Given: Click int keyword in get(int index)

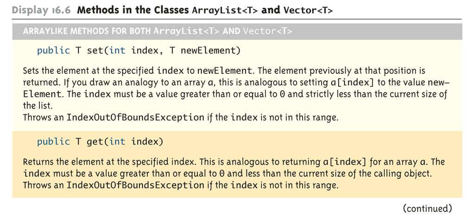Looking at the screenshot, I should [118, 141].
